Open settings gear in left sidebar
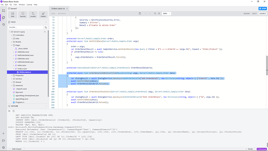This screenshot has width=268, height=151. (3, 147)
